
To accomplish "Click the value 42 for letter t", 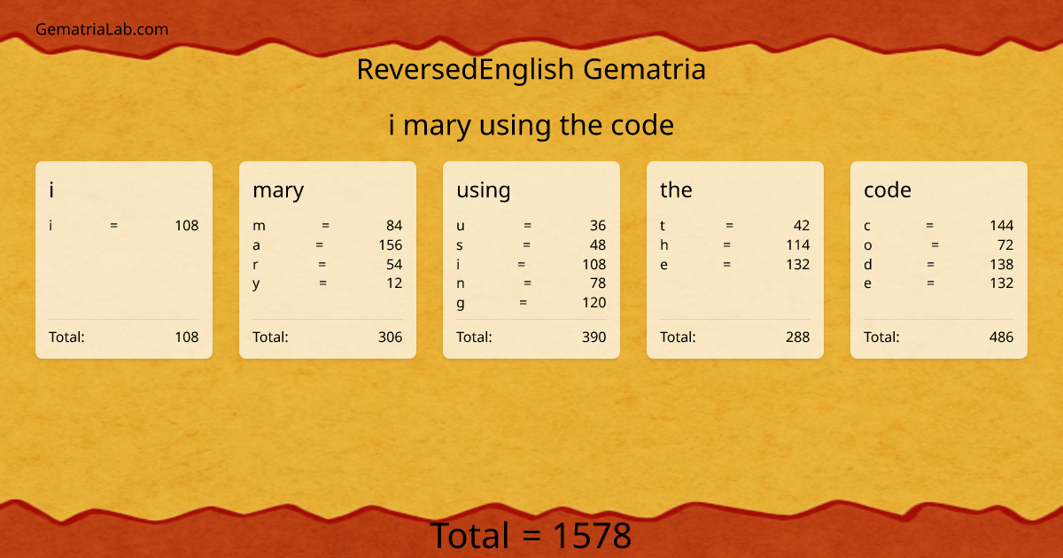I will coord(802,225).
